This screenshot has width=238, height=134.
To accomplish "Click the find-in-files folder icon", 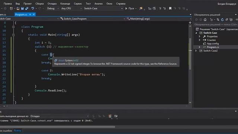I will (x=141, y=9).
